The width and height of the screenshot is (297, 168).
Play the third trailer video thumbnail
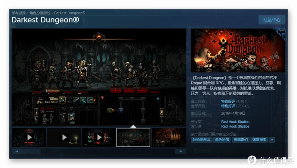[x=99, y=137]
